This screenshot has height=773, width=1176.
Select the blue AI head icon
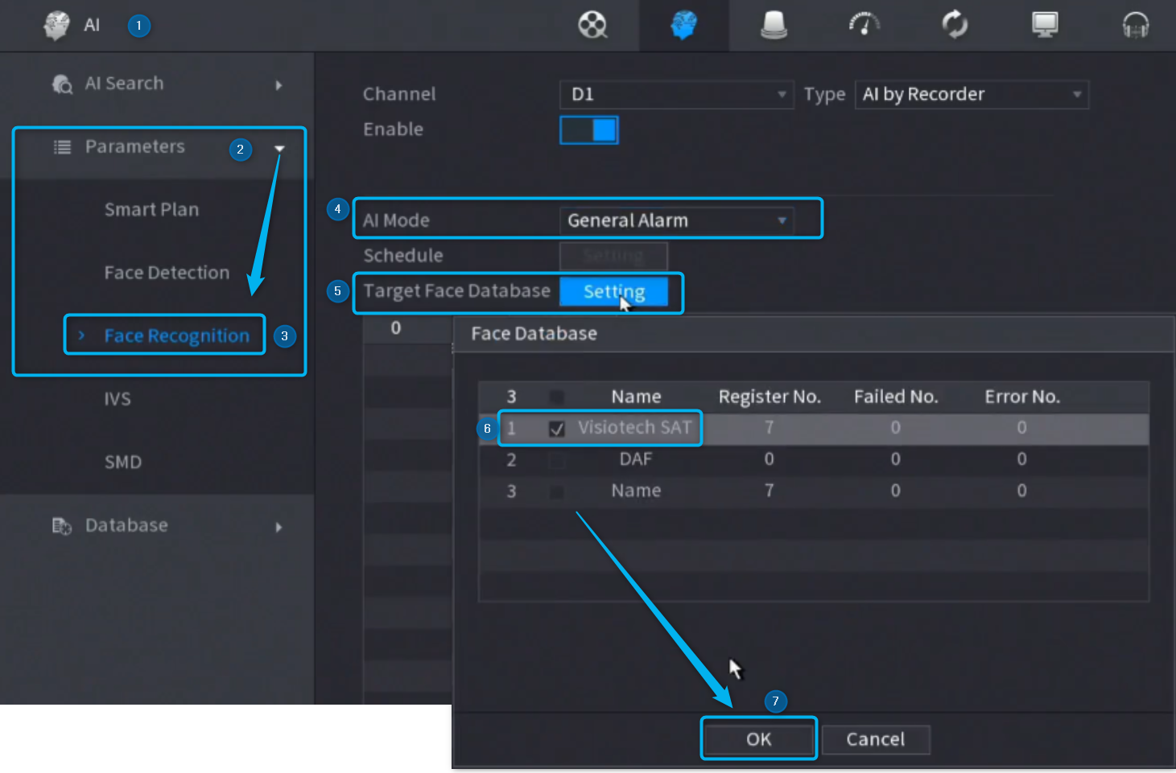click(x=683, y=25)
